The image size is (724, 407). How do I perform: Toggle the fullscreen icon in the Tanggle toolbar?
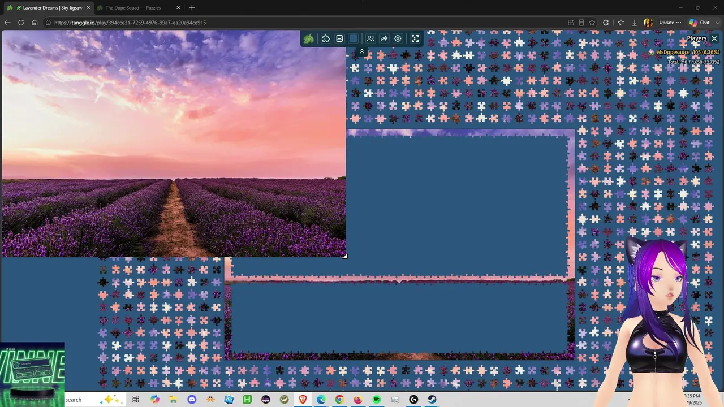(415, 38)
